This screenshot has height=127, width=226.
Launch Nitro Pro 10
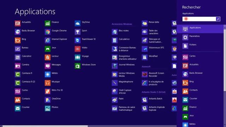[48, 91]
